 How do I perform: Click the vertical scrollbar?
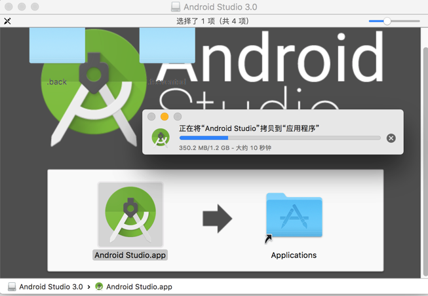tap(425, 161)
